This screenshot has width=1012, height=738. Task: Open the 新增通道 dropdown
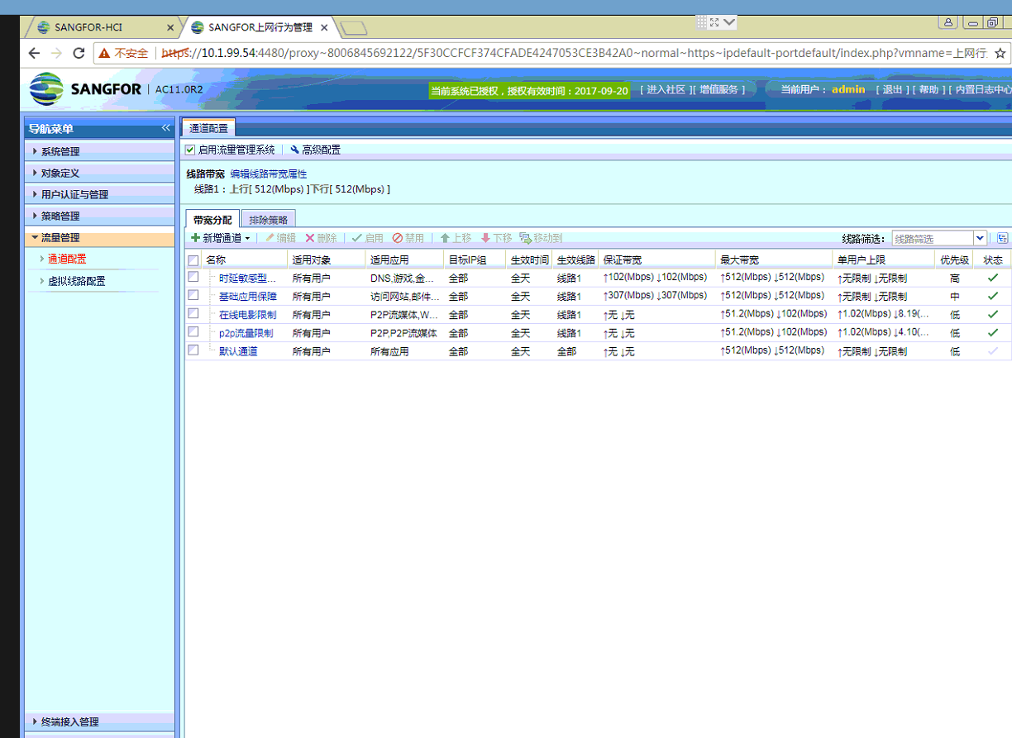point(246,239)
